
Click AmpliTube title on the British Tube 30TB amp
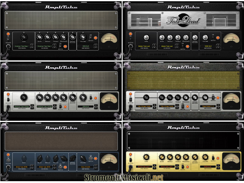[x=61, y=127]
